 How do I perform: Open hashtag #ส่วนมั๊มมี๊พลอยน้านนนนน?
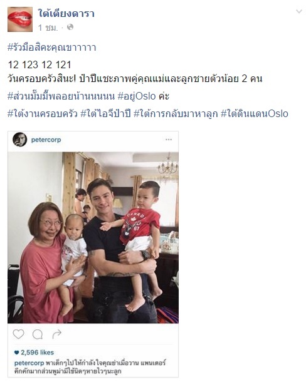pos(61,96)
